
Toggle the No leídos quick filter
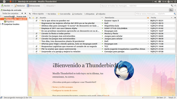[x=51, y=14]
